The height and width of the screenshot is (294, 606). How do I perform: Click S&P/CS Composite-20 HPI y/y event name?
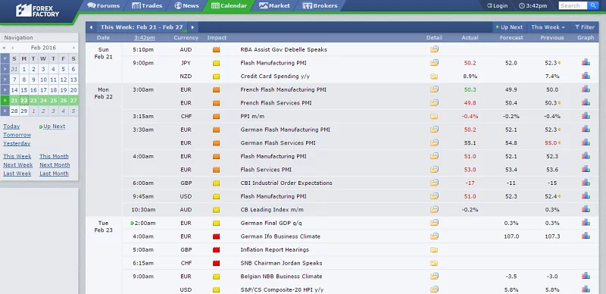tap(282, 289)
